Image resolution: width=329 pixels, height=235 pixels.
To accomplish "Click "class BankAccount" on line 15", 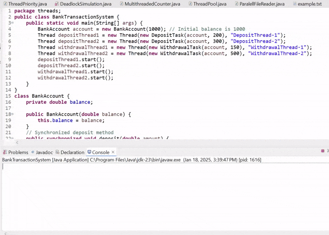I will tap(39, 96).
